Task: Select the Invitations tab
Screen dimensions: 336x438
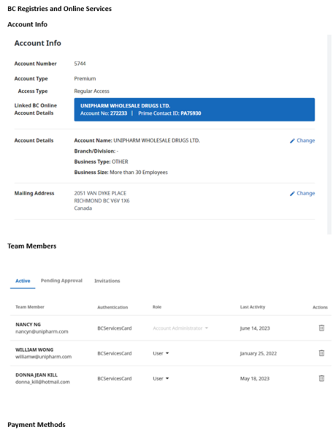Action: tap(107, 281)
